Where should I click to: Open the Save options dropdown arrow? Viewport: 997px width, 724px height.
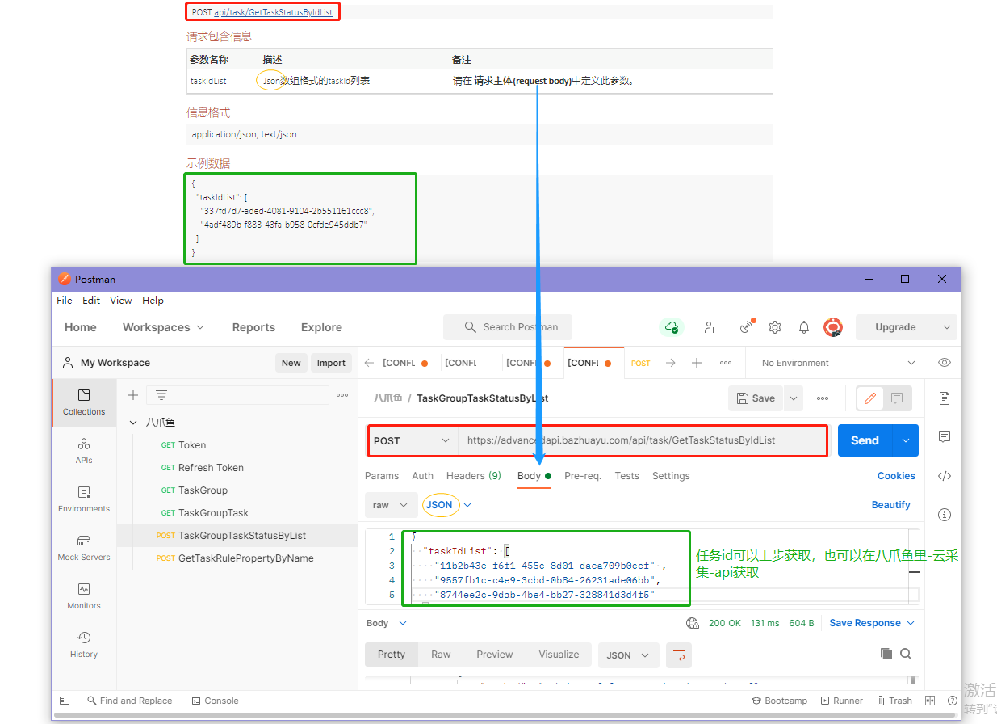tap(794, 398)
